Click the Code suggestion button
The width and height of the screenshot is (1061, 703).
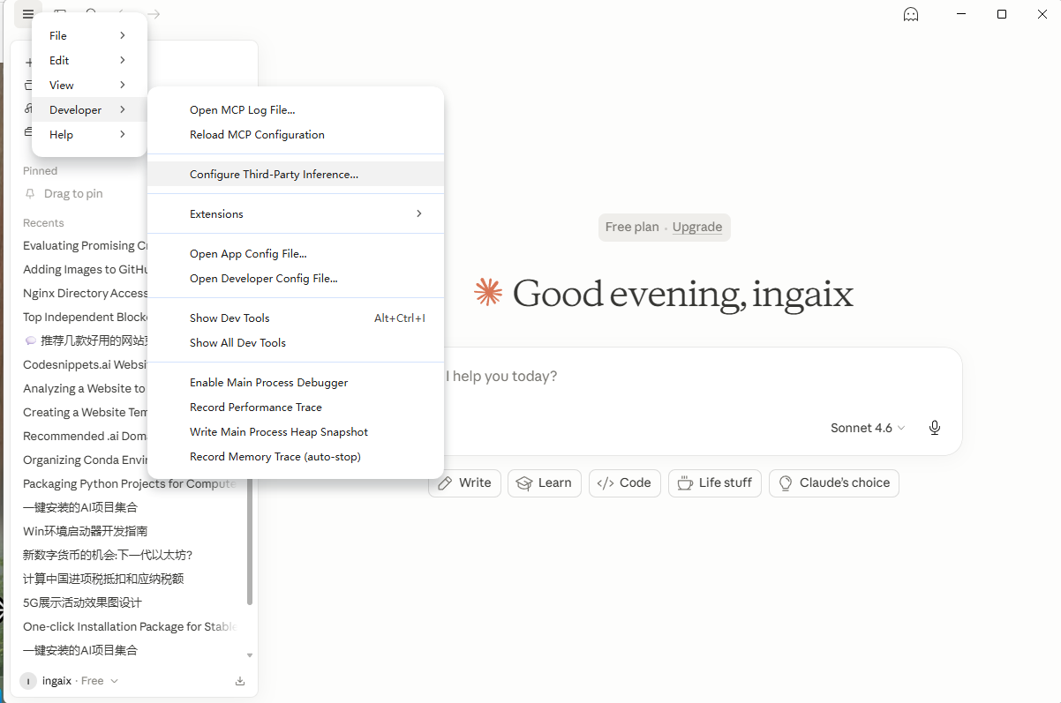(624, 482)
